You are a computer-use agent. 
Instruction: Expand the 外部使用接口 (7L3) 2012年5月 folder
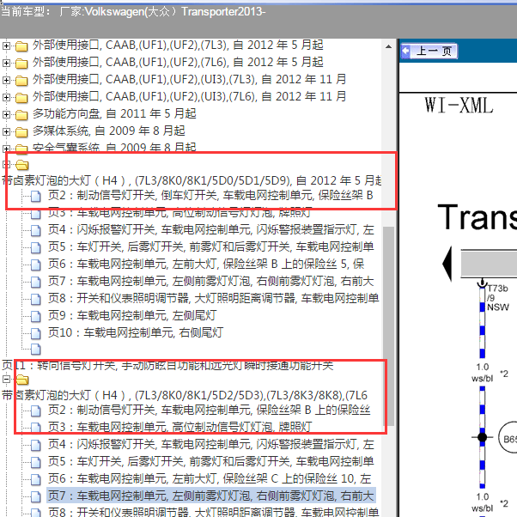6,46
